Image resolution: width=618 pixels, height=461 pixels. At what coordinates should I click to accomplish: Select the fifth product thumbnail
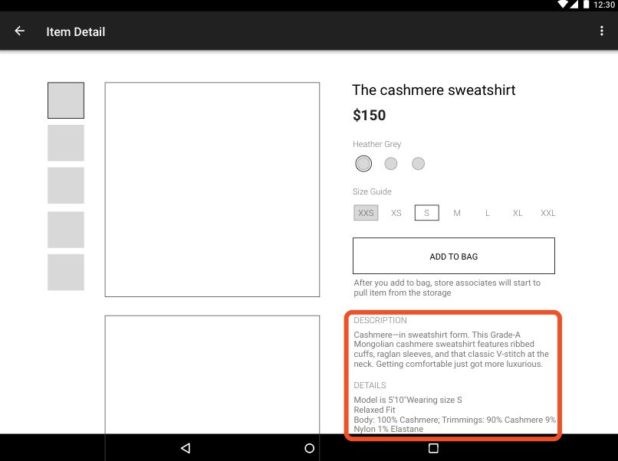[x=66, y=272]
